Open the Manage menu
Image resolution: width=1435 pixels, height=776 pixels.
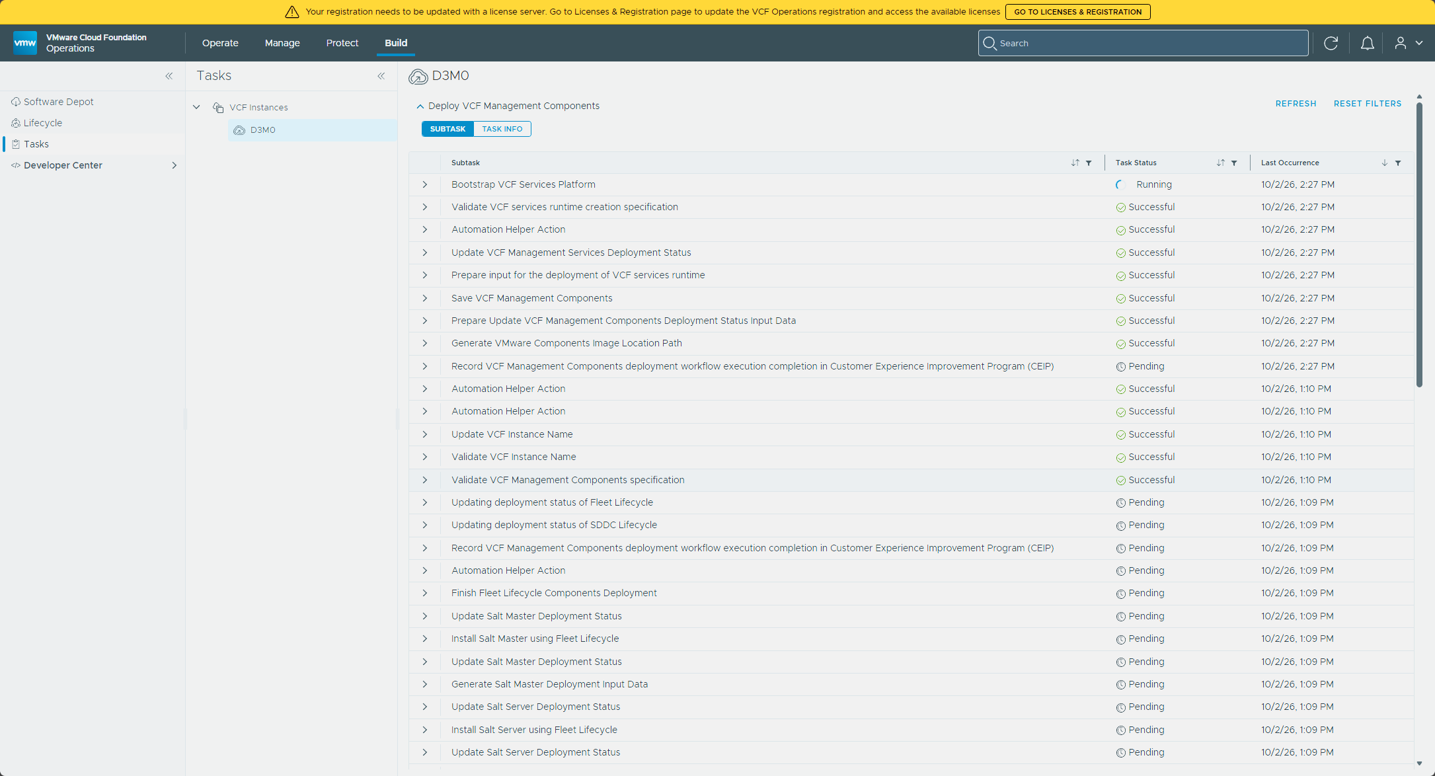pyautogui.click(x=282, y=43)
